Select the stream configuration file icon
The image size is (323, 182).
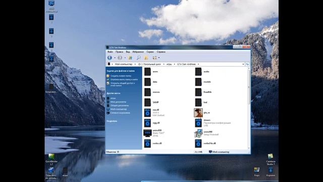198,123
